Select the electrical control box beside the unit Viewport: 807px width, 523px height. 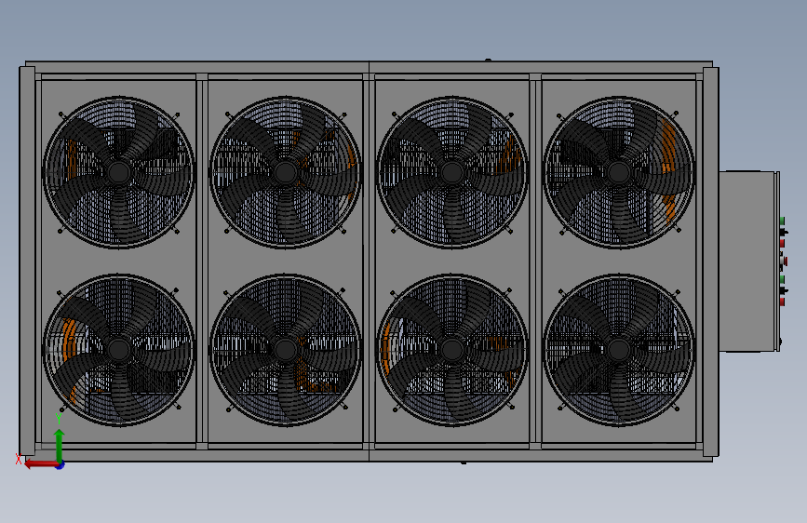pyautogui.click(x=749, y=261)
